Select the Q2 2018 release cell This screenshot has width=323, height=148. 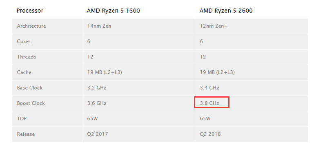click(x=210, y=134)
